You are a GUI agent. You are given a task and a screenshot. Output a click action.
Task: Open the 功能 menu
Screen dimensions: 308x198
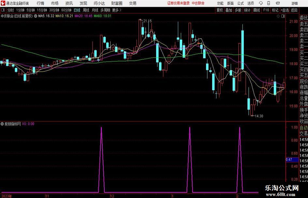click(x=220, y=3)
